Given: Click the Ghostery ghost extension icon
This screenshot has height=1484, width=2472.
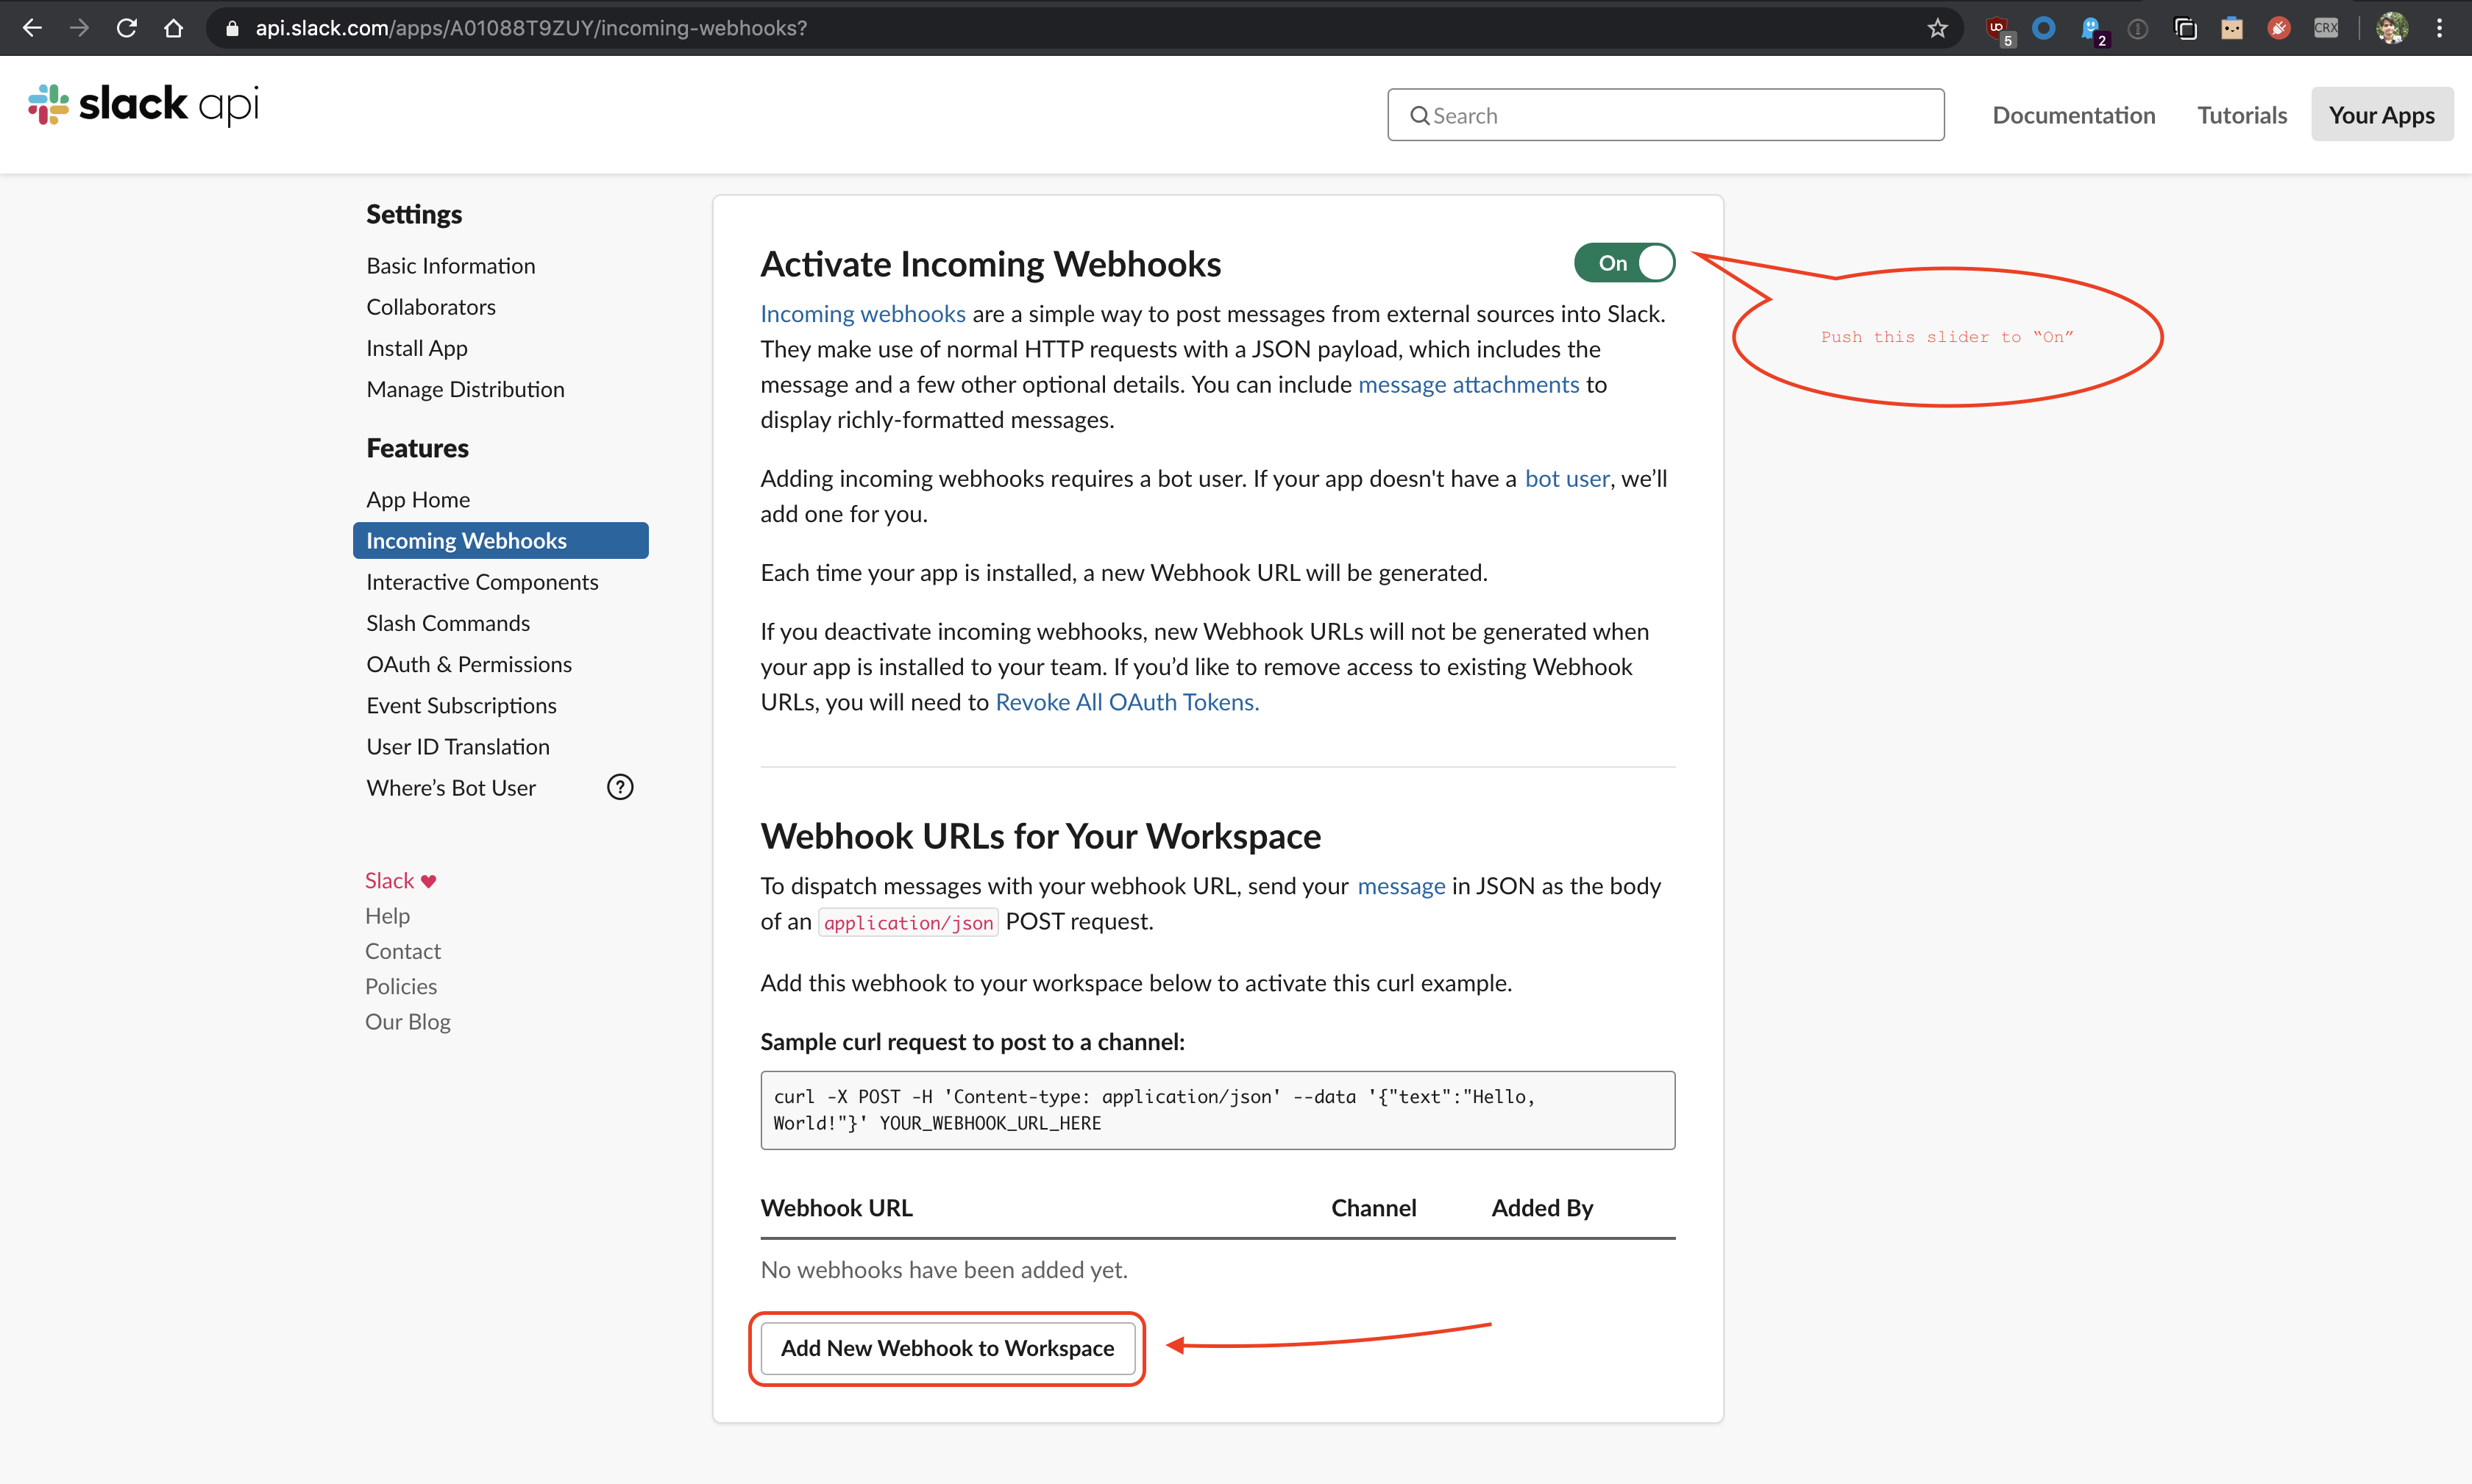Looking at the screenshot, I should click(x=2091, y=28).
